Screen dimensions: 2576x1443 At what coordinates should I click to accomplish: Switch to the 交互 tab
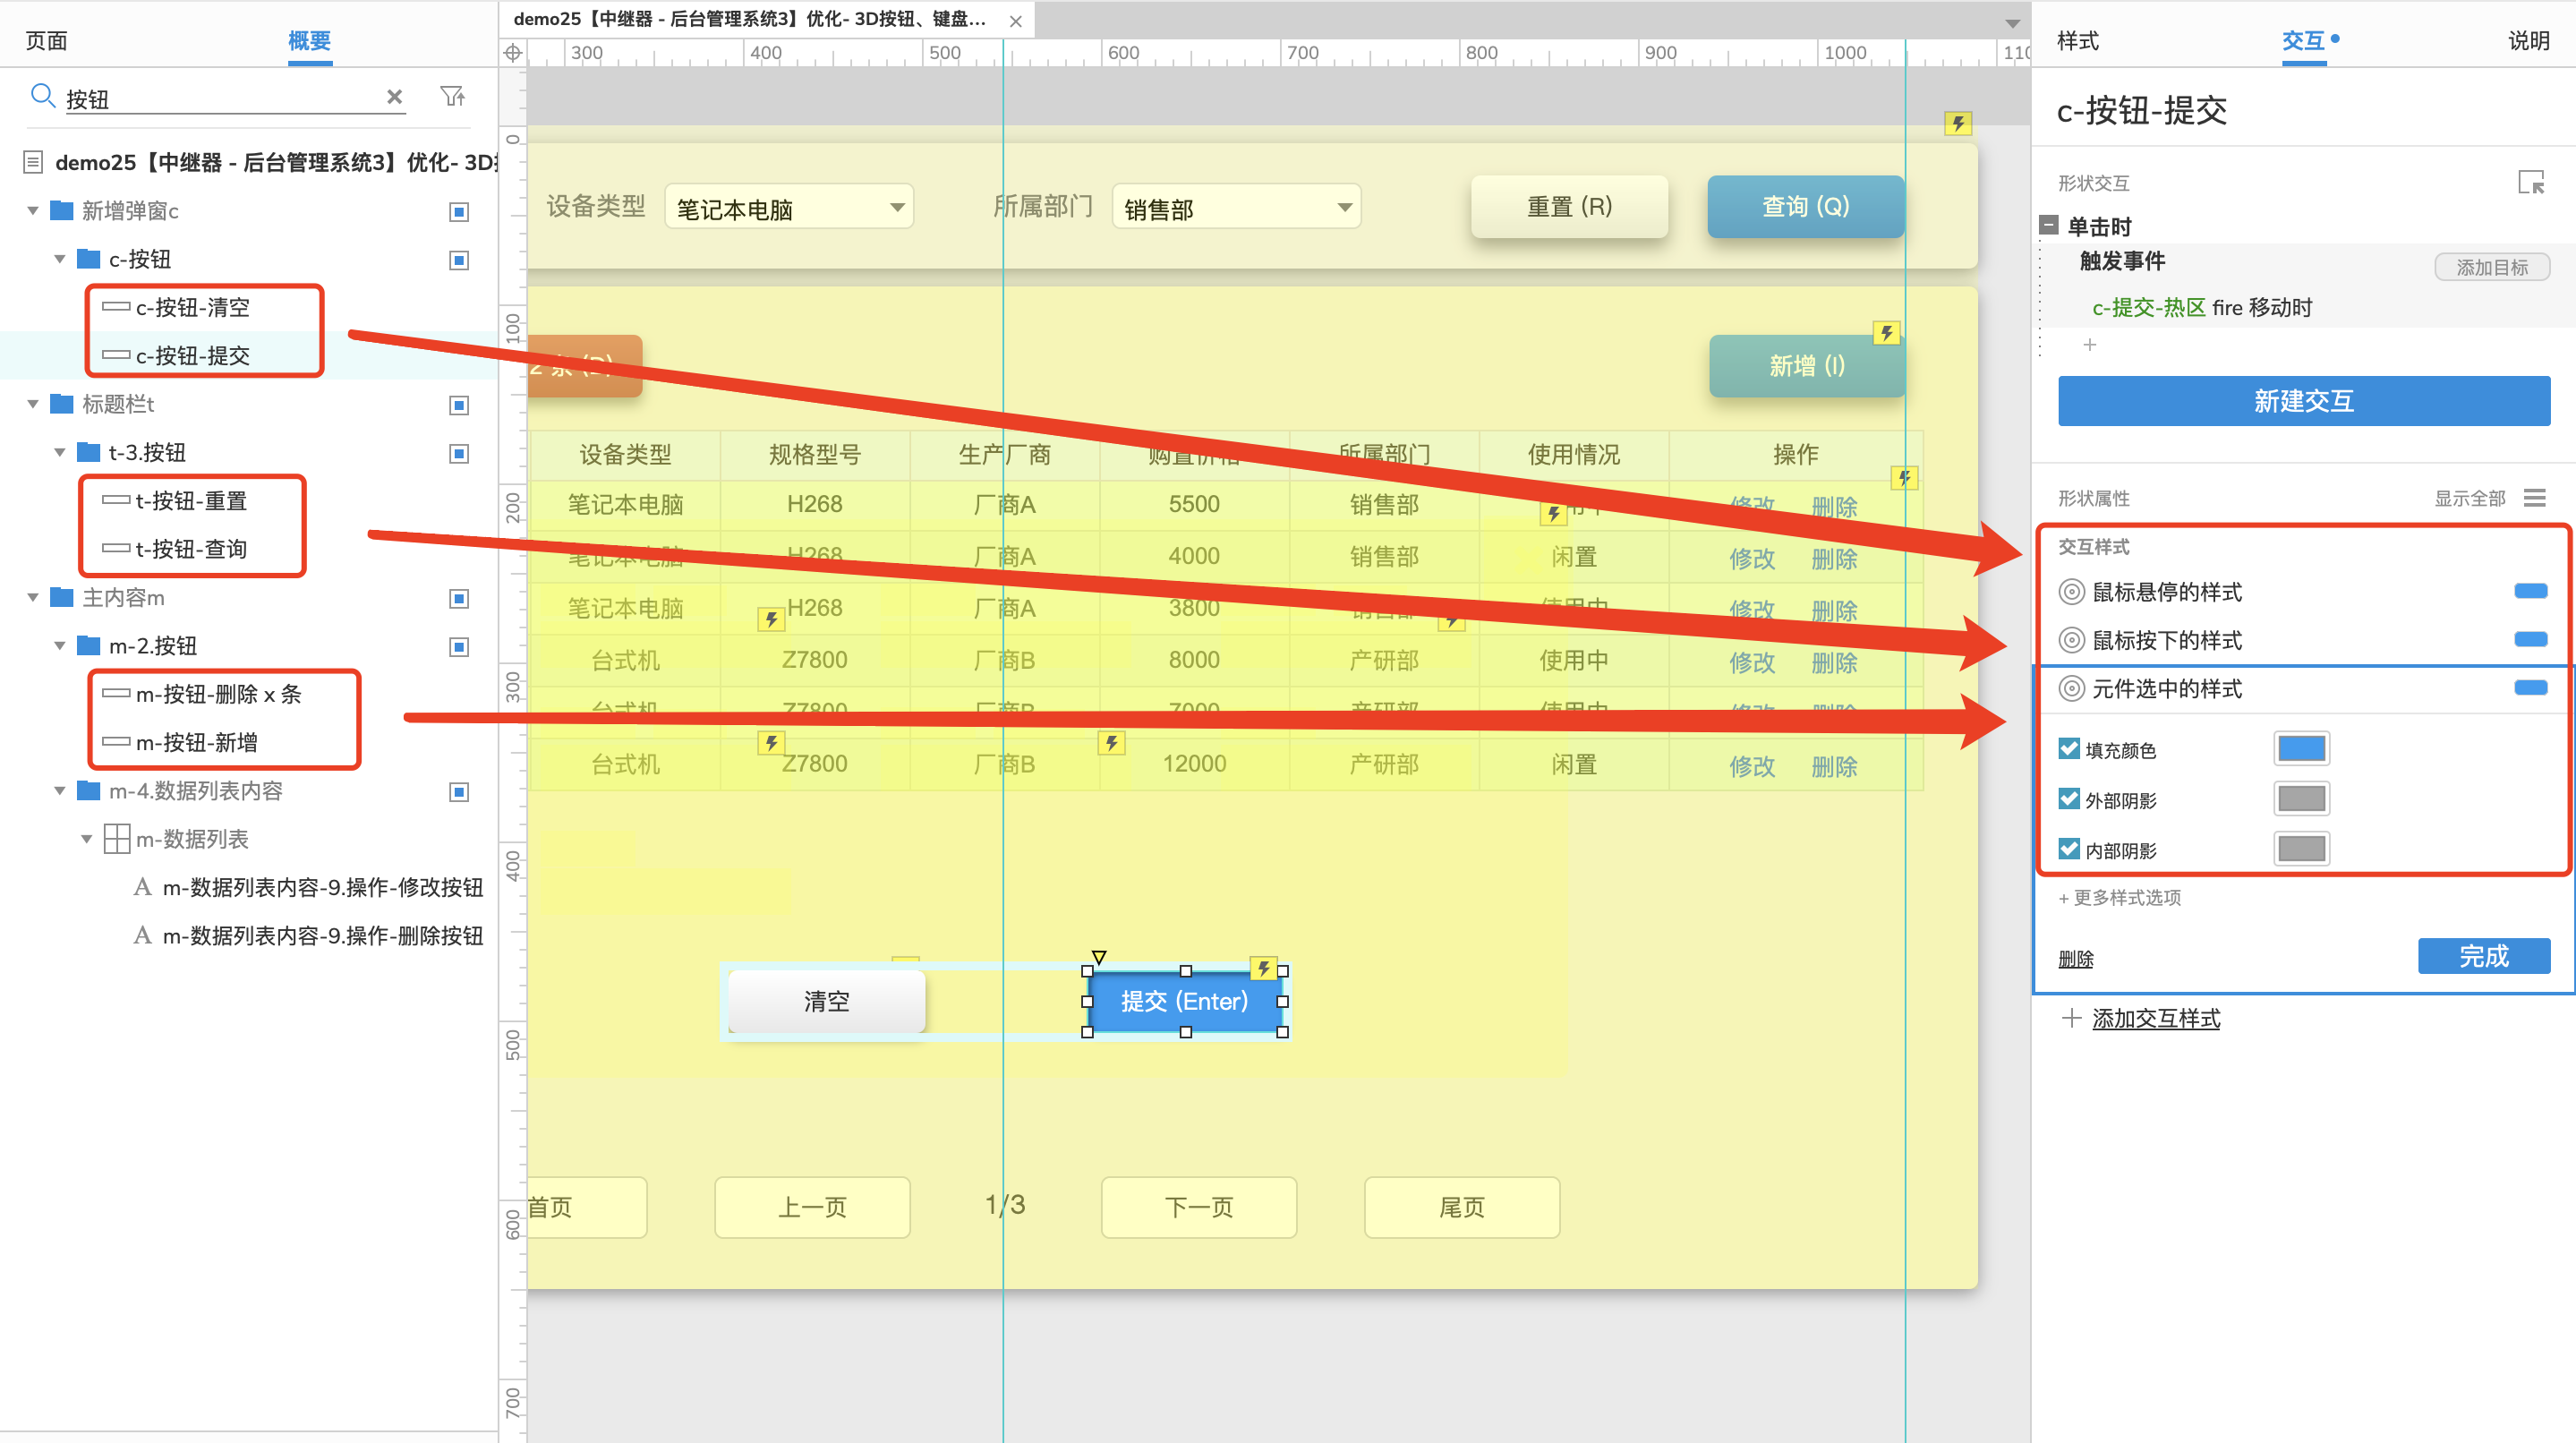[2303, 40]
